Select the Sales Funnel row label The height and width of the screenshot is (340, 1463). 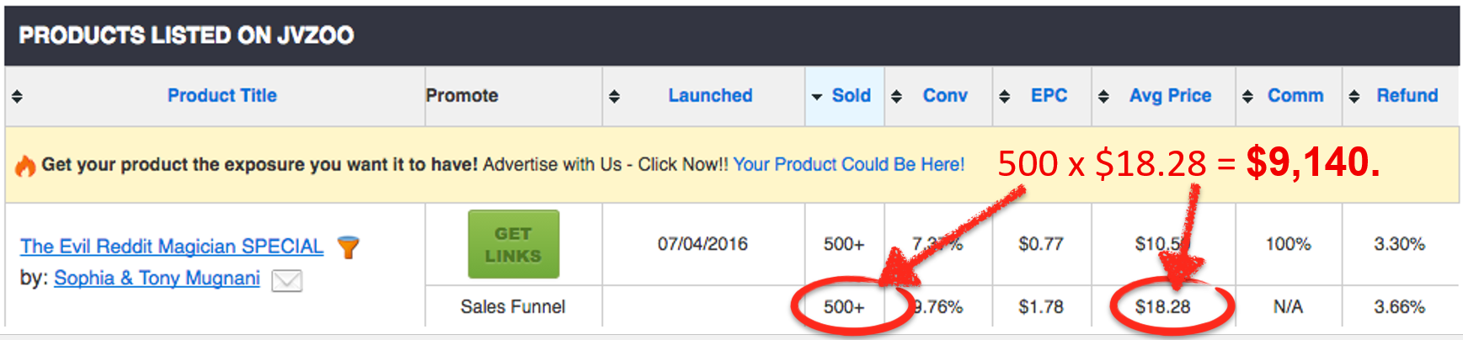click(x=513, y=307)
